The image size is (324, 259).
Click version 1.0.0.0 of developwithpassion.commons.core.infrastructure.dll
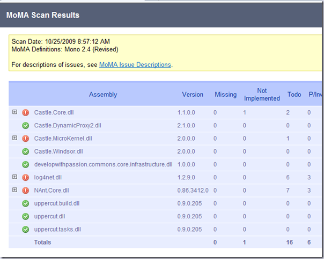coord(186,165)
